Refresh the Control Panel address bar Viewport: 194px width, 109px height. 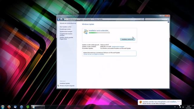tap(143, 19)
